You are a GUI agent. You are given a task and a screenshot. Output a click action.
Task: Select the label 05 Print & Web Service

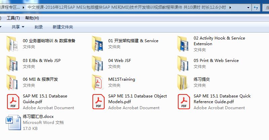click(216, 61)
